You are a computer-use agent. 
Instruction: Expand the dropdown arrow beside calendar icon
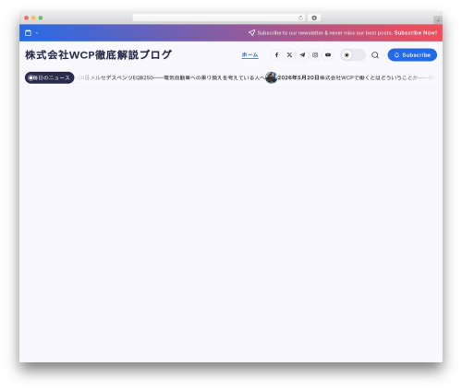(37, 33)
